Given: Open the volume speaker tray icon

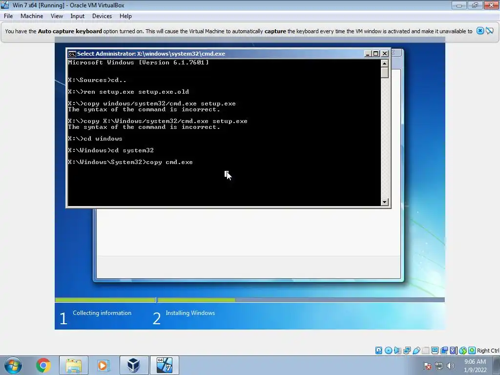Looking at the screenshot, I should point(451,366).
